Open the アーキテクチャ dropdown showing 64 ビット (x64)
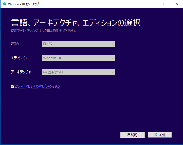This screenshot has height=145, width=183. click(79, 72)
